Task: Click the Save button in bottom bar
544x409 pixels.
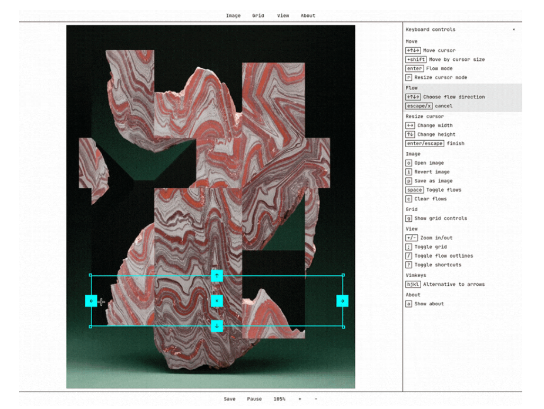Action: (229, 399)
